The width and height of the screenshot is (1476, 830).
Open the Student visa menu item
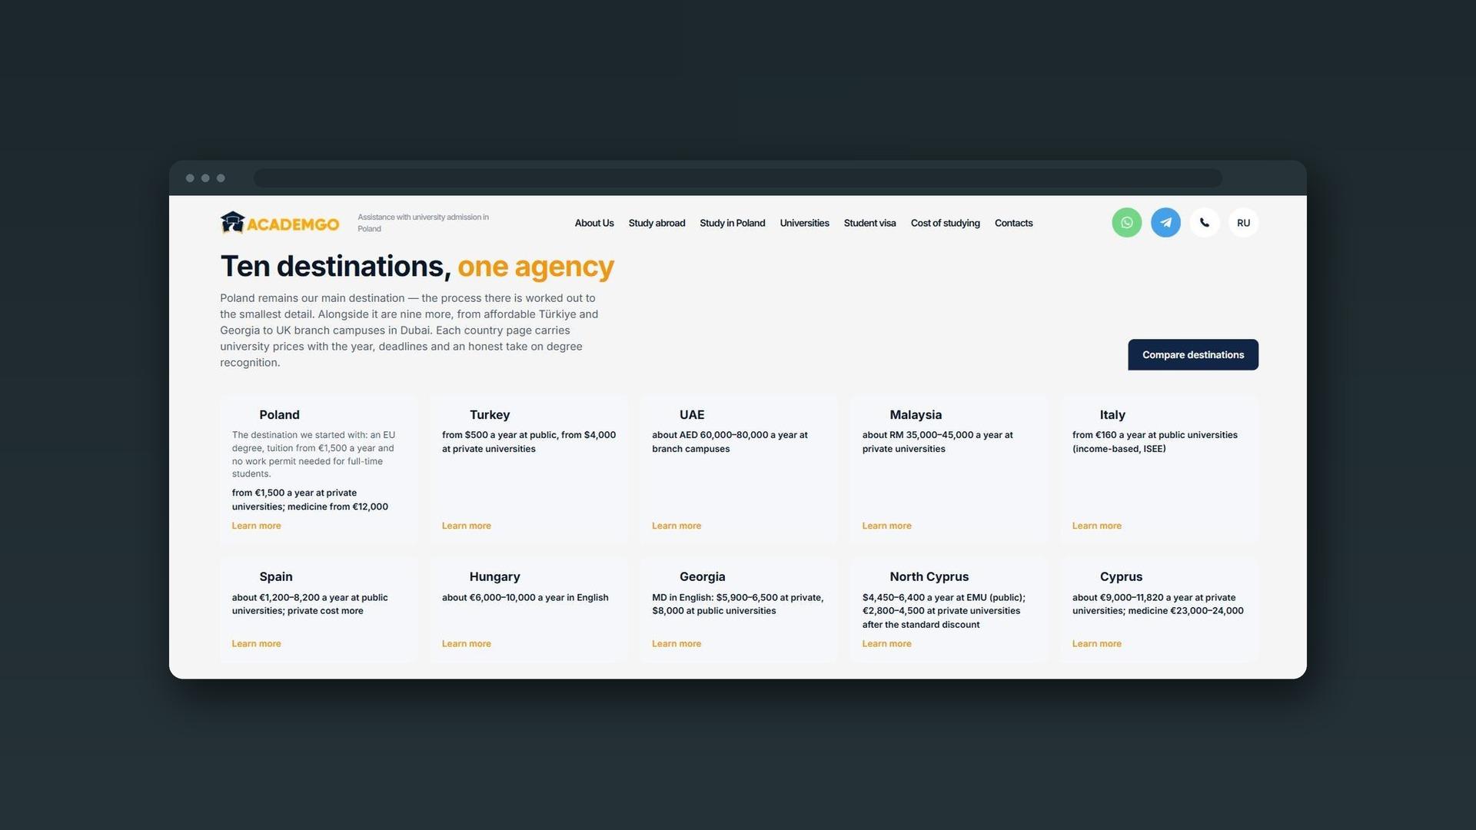[x=869, y=223]
